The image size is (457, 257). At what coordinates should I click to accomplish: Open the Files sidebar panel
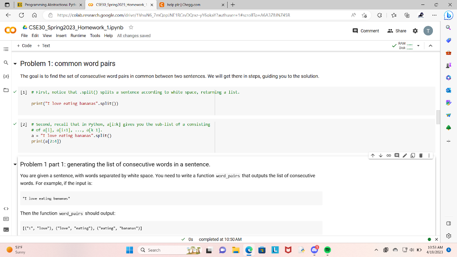(x=5, y=91)
